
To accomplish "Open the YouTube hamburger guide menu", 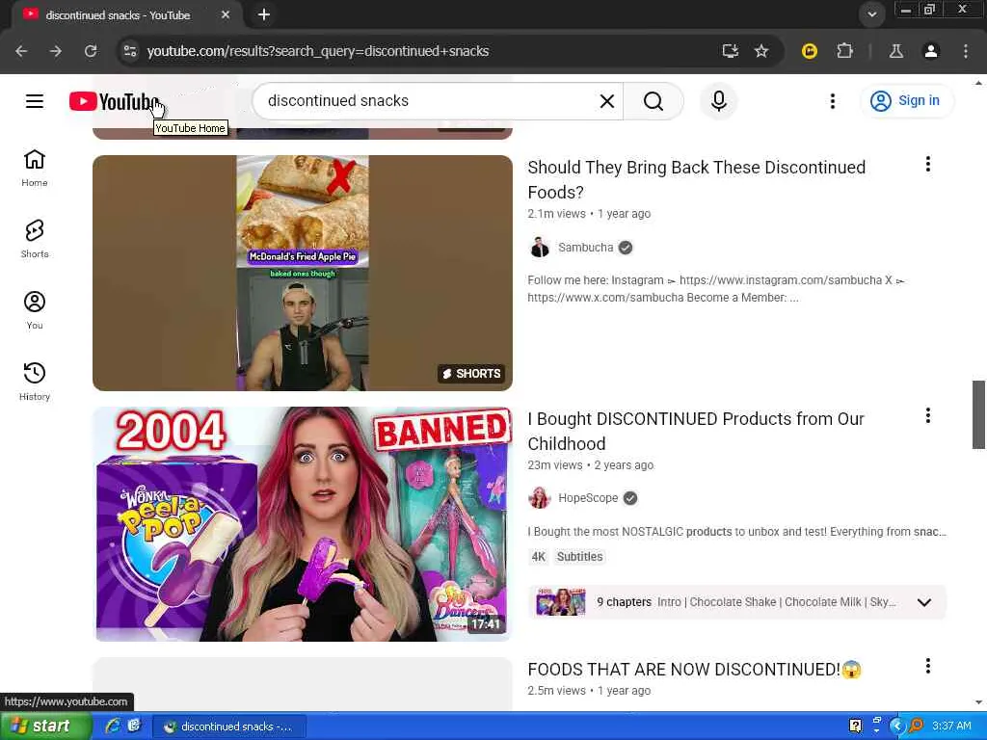I will point(35,100).
